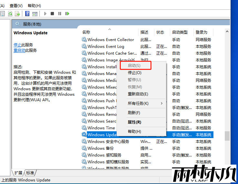Click the gear icon of Windows 感知模拟服务
Screen dimensions: 238x184
84,162
